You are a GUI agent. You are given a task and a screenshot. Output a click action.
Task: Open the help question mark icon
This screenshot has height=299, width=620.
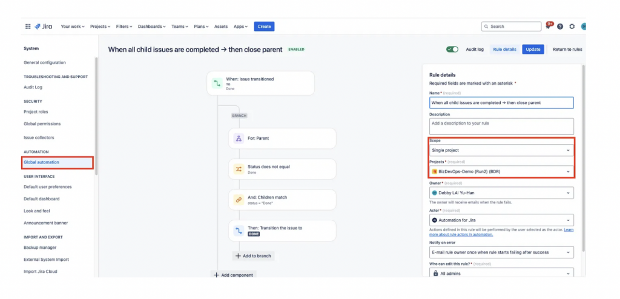point(560,27)
